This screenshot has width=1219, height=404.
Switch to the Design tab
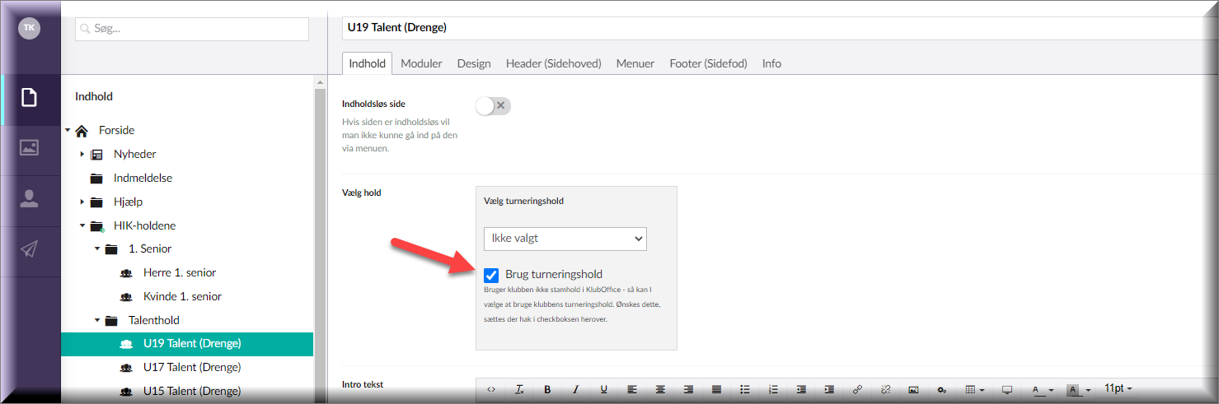(474, 63)
